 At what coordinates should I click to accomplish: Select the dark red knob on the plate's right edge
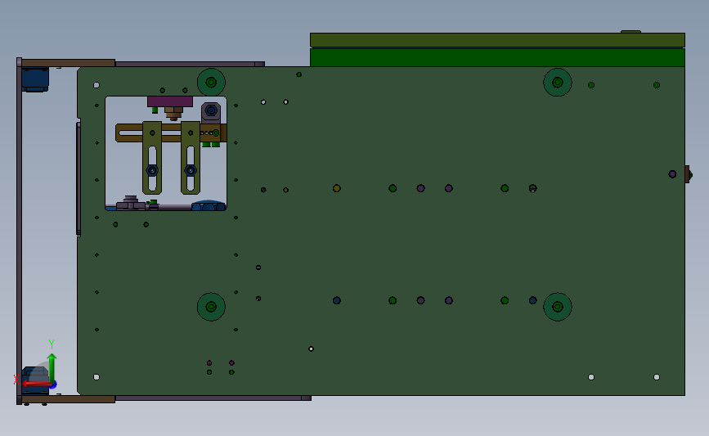[x=688, y=174]
